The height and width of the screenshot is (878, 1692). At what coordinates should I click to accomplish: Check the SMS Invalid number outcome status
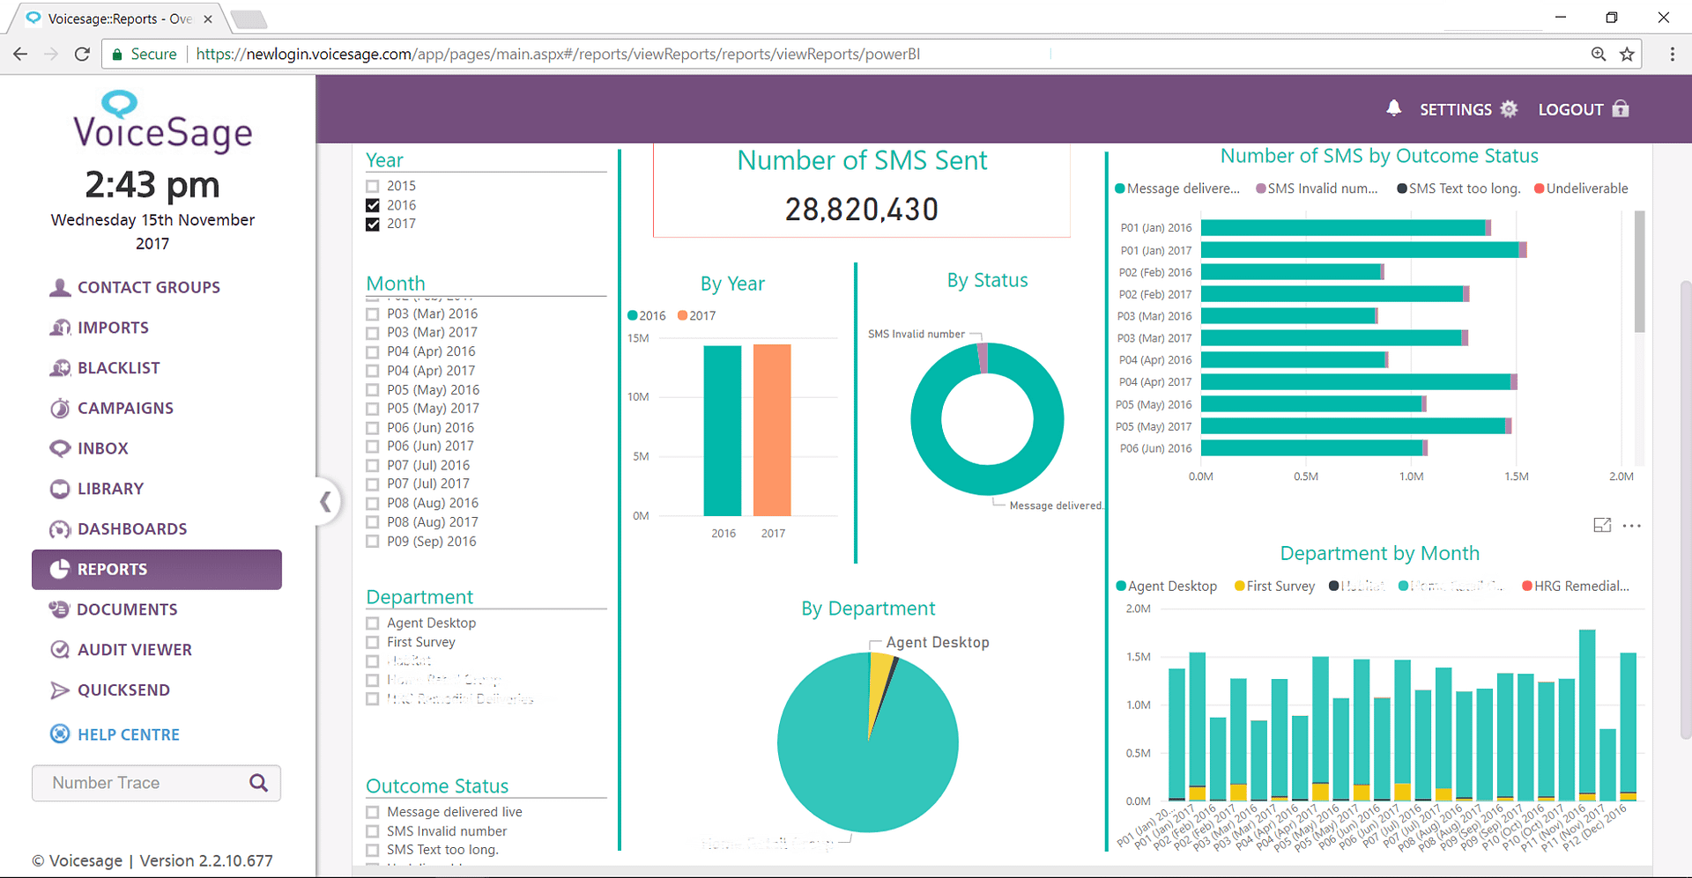pyautogui.click(x=372, y=831)
